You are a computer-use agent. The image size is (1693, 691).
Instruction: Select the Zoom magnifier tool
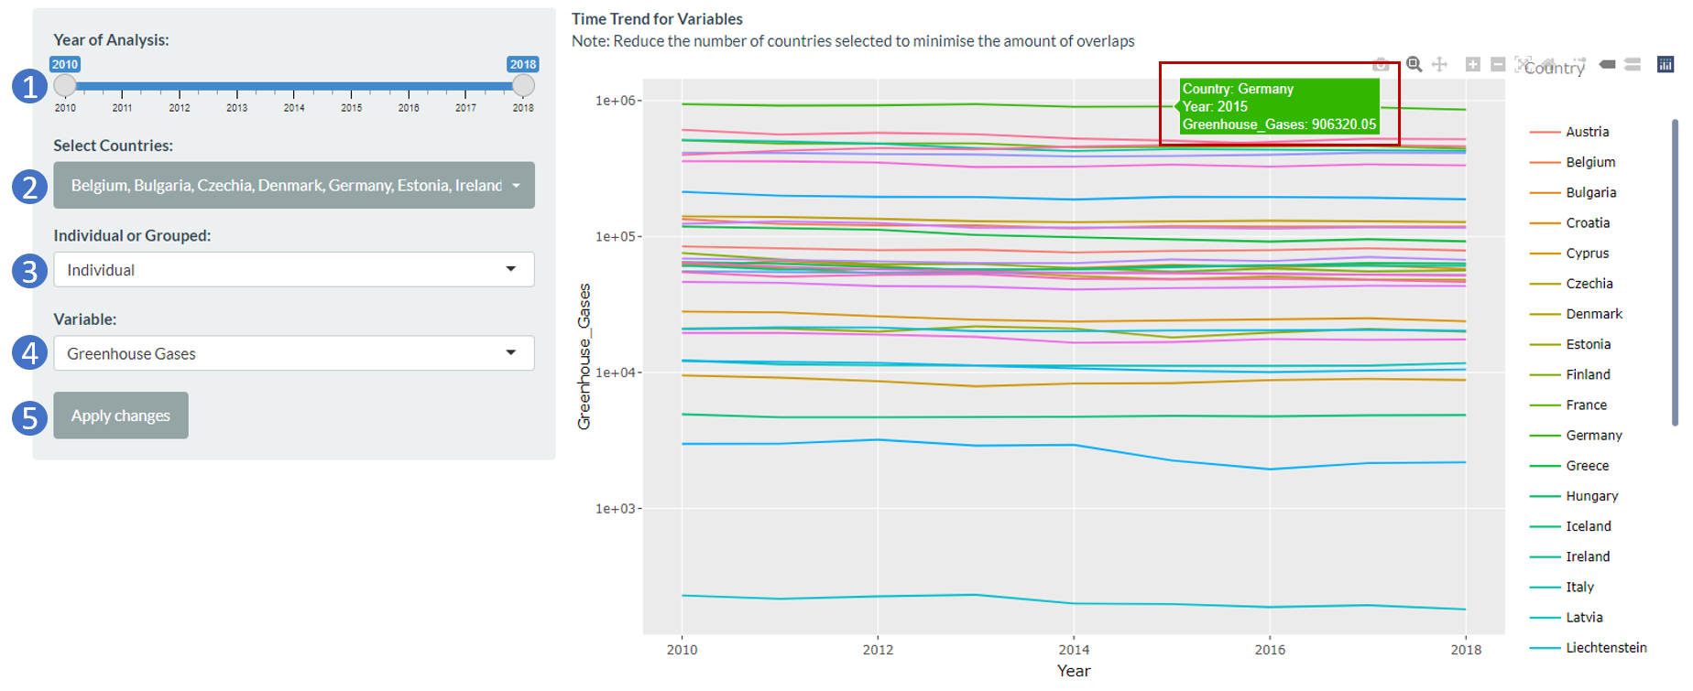pos(1414,64)
